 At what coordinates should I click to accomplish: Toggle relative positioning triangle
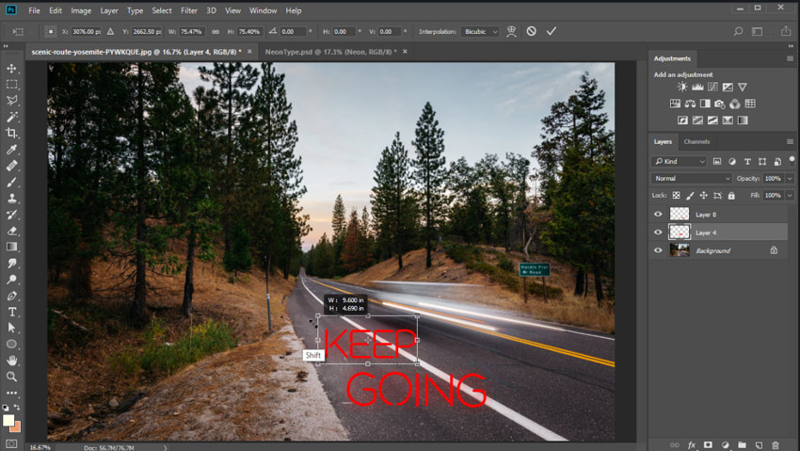point(111,32)
